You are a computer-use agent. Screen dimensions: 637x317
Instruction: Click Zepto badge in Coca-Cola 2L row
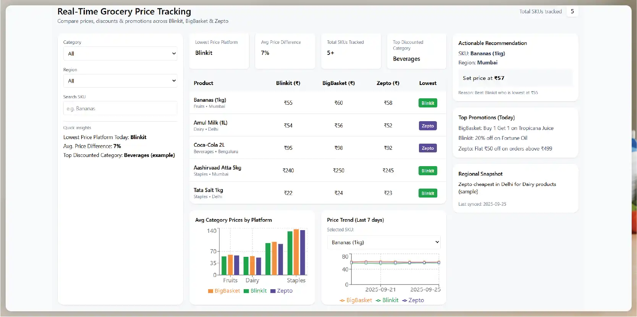click(x=428, y=148)
